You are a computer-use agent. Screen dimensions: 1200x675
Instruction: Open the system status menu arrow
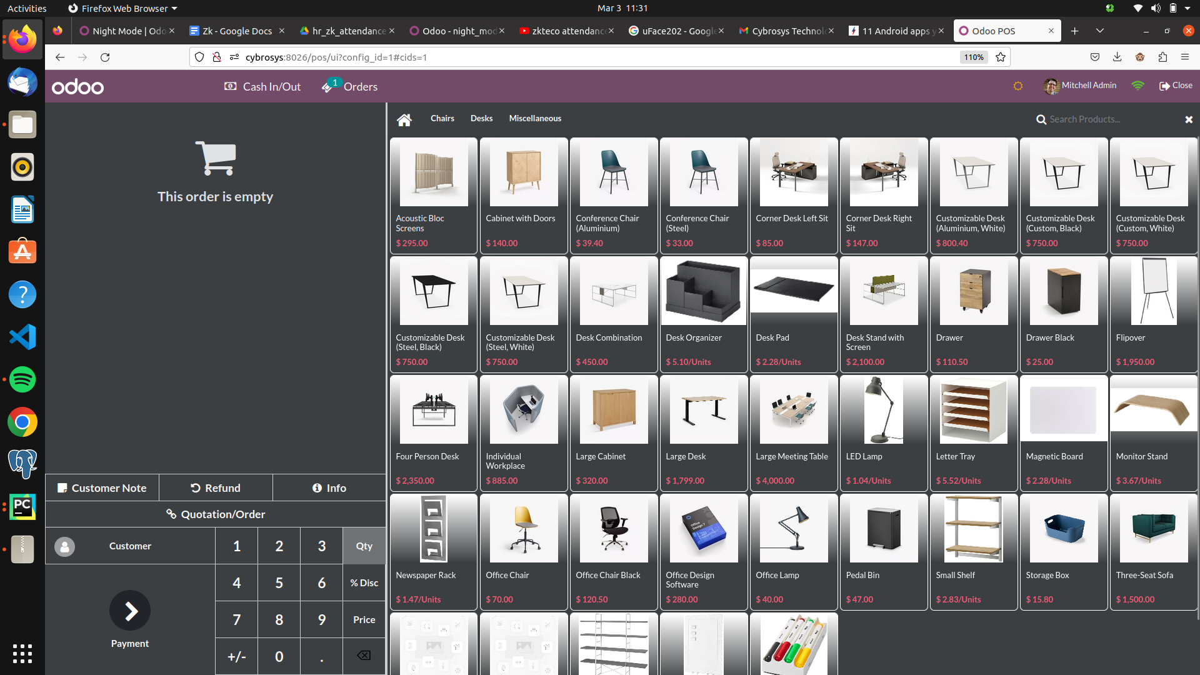click(x=1187, y=8)
